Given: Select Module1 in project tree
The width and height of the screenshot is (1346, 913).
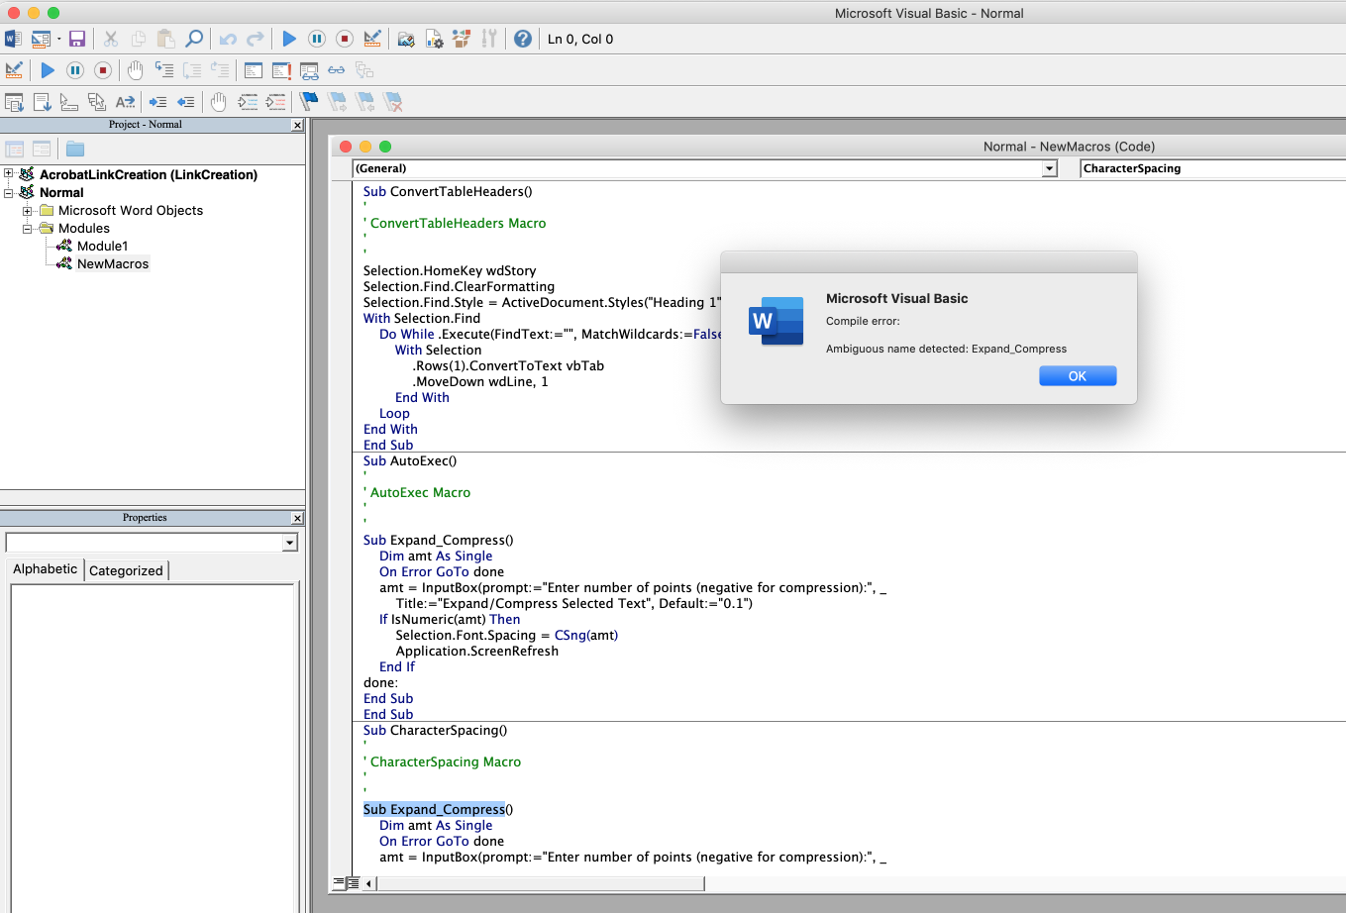Looking at the screenshot, I should coord(102,246).
